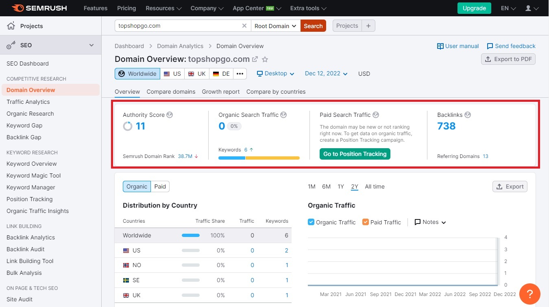Click Paid Search Traffic info globe icon
Screen dimensions: 549x307
click(376, 115)
